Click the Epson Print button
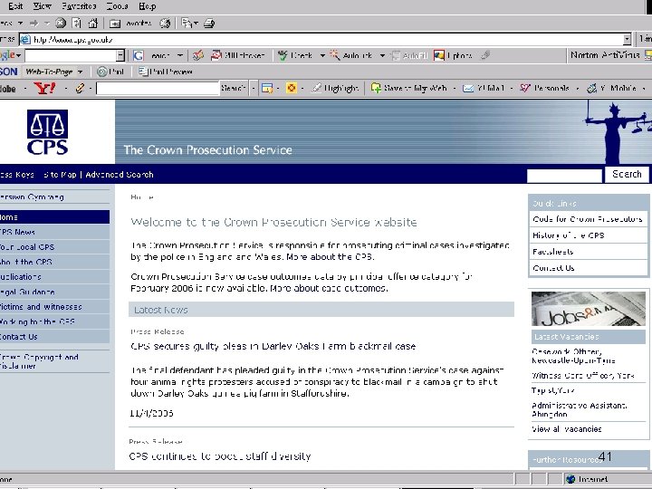The image size is (652, 489). pos(110,72)
